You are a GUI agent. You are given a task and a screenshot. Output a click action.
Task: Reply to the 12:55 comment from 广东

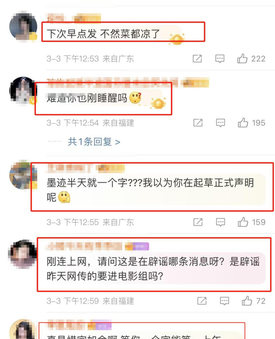pyautogui.click(x=220, y=222)
